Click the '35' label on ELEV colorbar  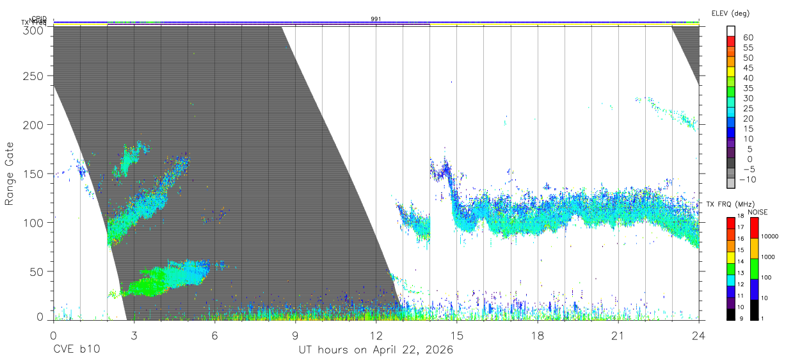(747, 88)
